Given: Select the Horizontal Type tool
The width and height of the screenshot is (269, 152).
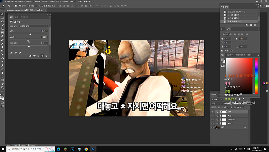Looking at the screenshot, I should coord(2,72).
